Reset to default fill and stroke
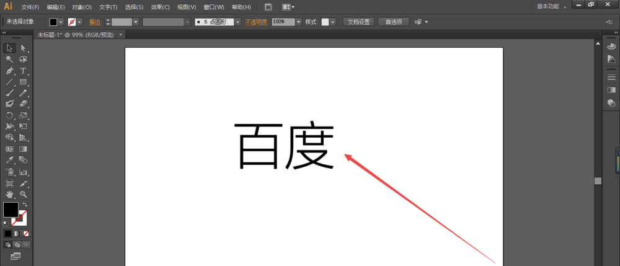 pyautogui.click(x=6, y=224)
